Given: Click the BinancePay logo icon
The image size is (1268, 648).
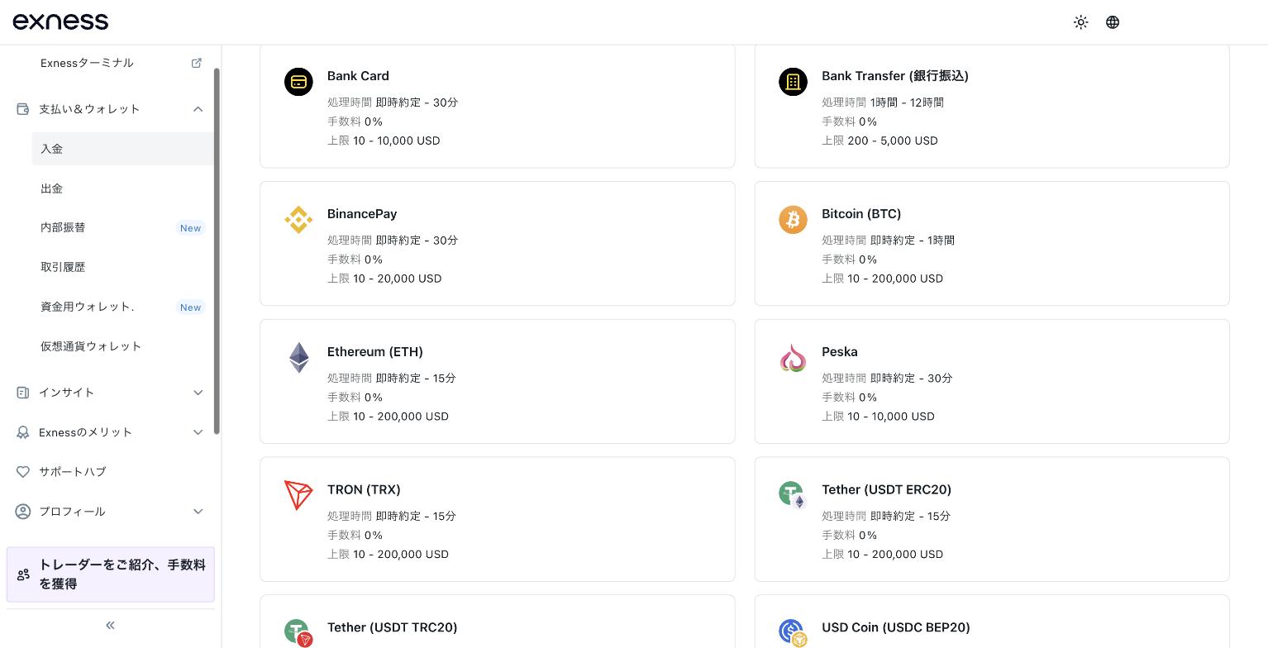Looking at the screenshot, I should (298, 220).
